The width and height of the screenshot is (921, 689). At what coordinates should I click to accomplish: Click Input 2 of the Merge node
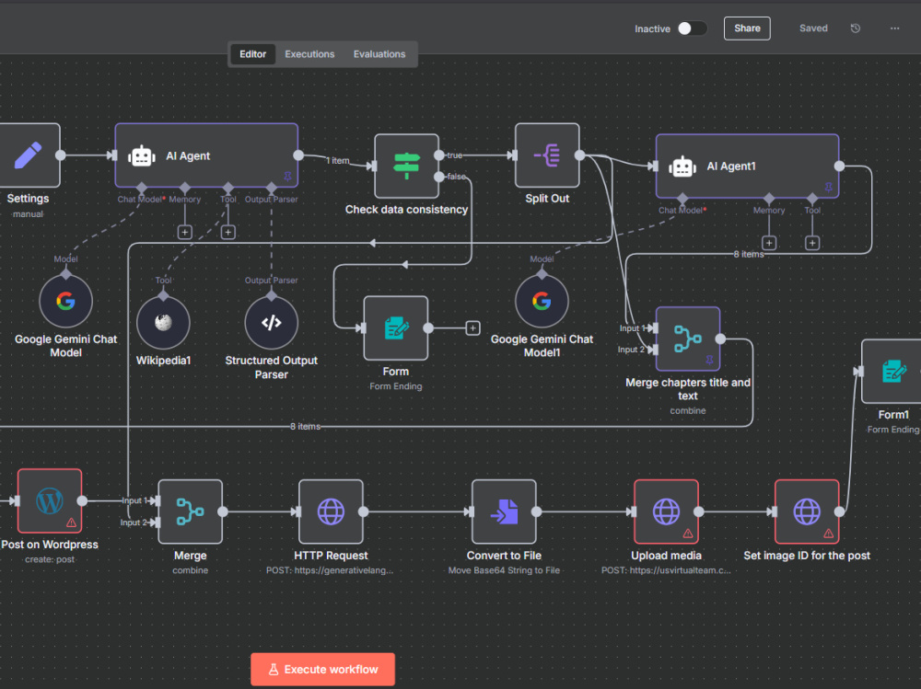click(156, 522)
